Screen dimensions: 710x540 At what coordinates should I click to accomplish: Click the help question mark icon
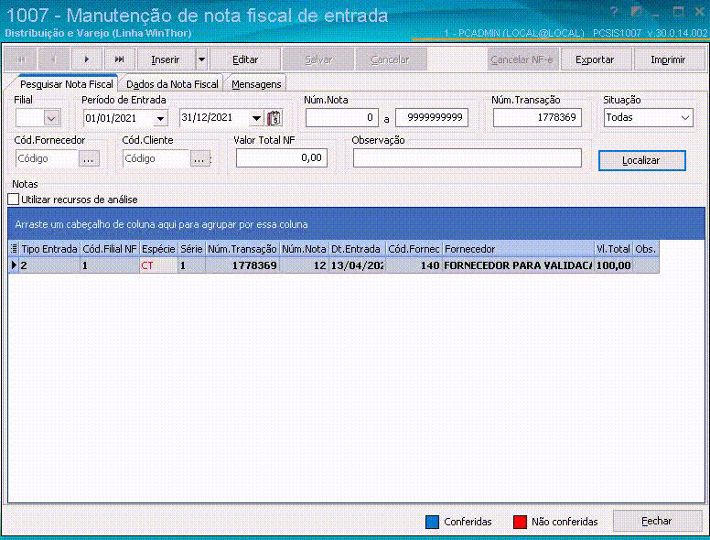tap(613, 12)
